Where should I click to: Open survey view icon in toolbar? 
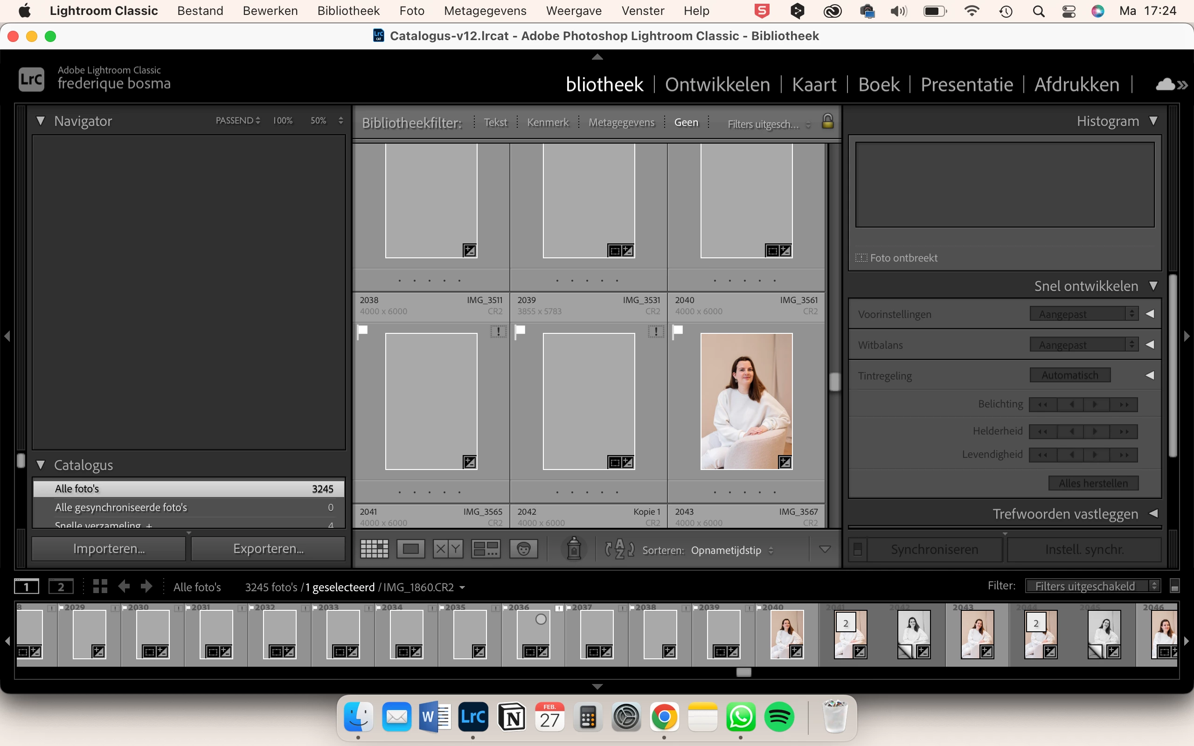point(486,549)
